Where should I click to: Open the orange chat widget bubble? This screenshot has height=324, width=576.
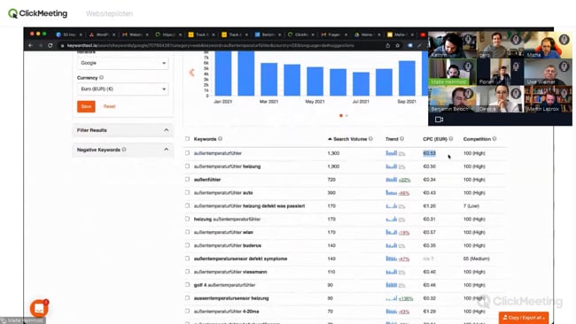coord(39,308)
